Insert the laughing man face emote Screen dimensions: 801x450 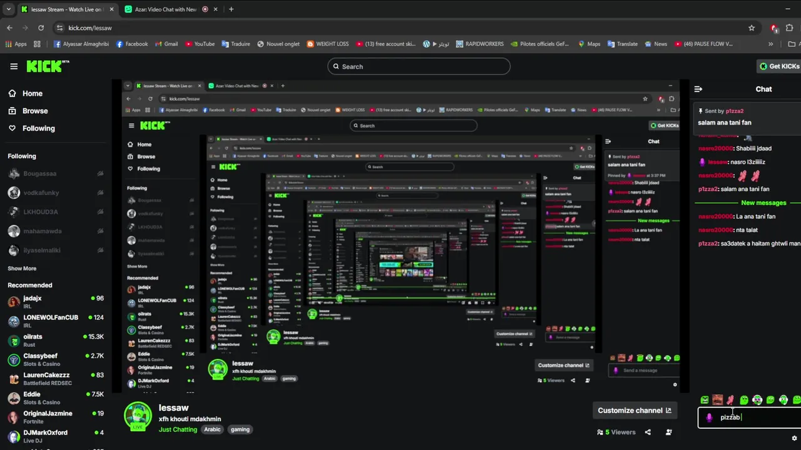click(x=718, y=400)
